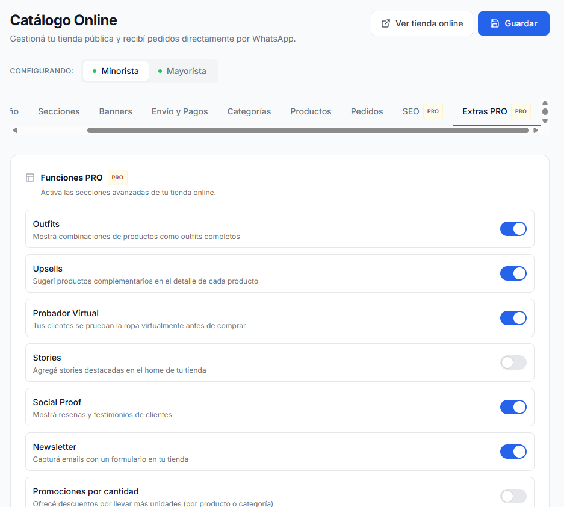Disable the Newsletter toggle
The image size is (564, 507).
pyautogui.click(x=513, y=452)
